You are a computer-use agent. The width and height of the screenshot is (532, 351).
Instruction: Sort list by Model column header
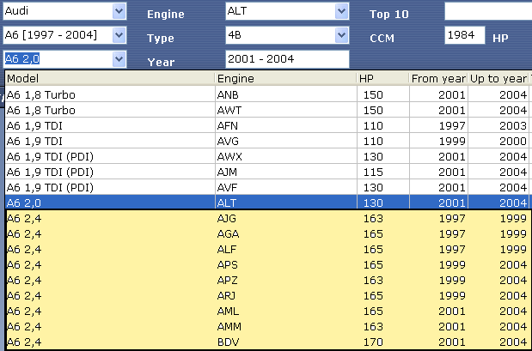(110, 78)
